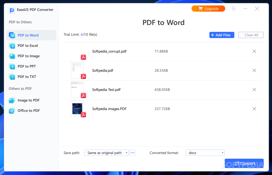Open the Image to PDF converter
The height and width of the screenshot is (175, 272).
[x=31, y=100]
